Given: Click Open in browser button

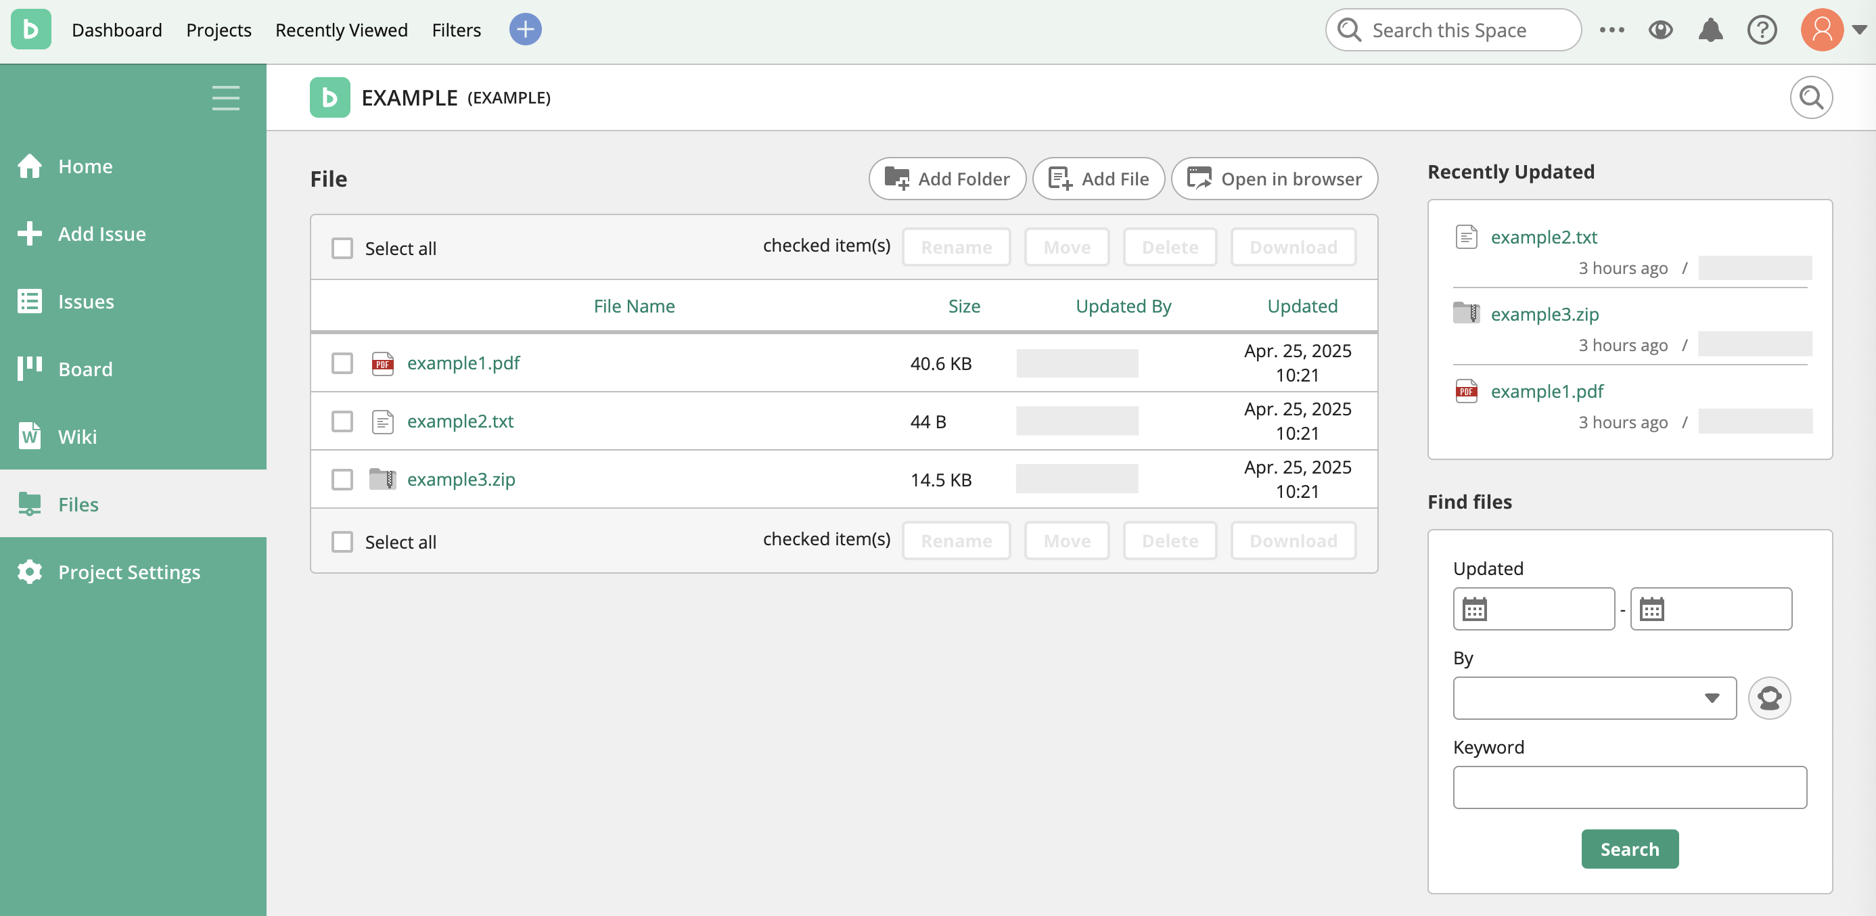Looking at the screenshot, I should pos(1274,179).
